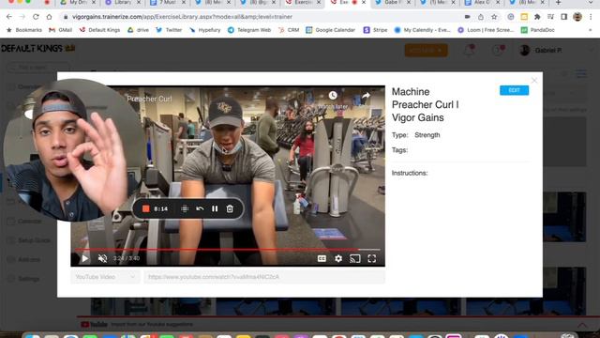
Task: Open the Stripe bookmark
Action: point(375,30)
